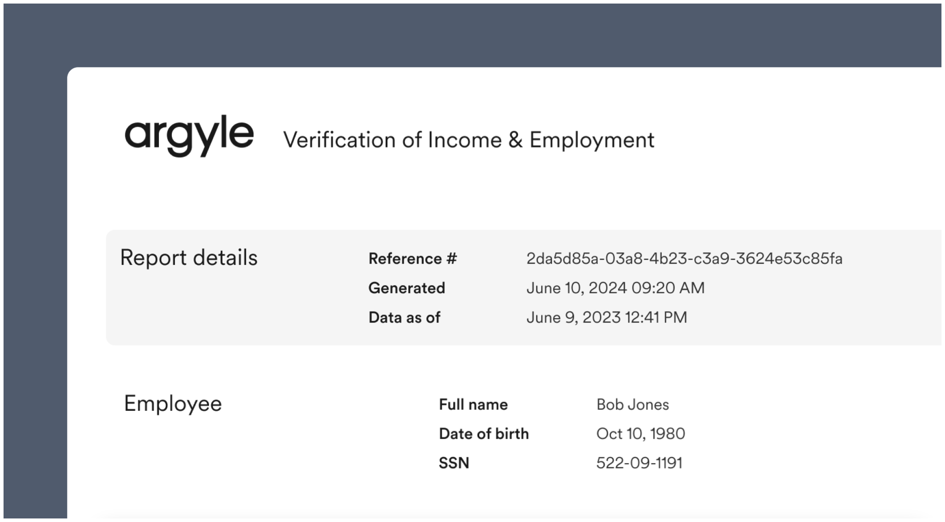945x522 pixels.
Task: Click the "Employee" section heading
Action: point(173,404)
